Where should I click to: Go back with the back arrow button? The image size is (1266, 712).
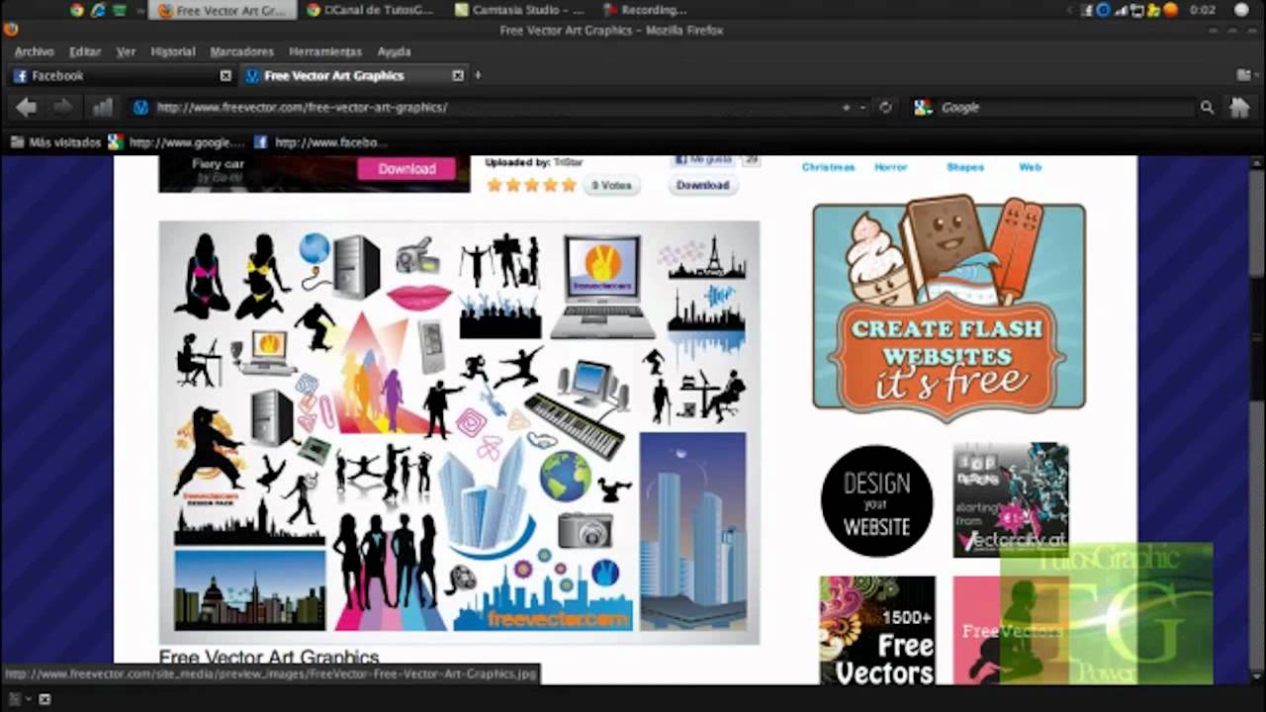(27, 108)
